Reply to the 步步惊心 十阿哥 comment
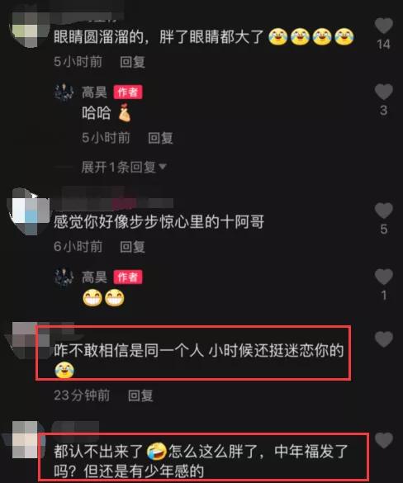 tap(132, 247)
